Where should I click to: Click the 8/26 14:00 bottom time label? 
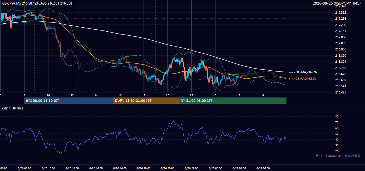click(96, 168)
